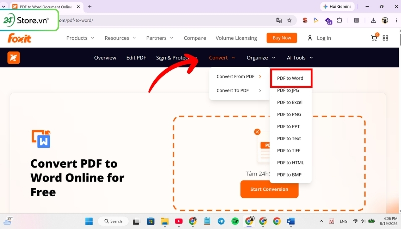Open Chrome downloads icon

[x=373, y=20]
